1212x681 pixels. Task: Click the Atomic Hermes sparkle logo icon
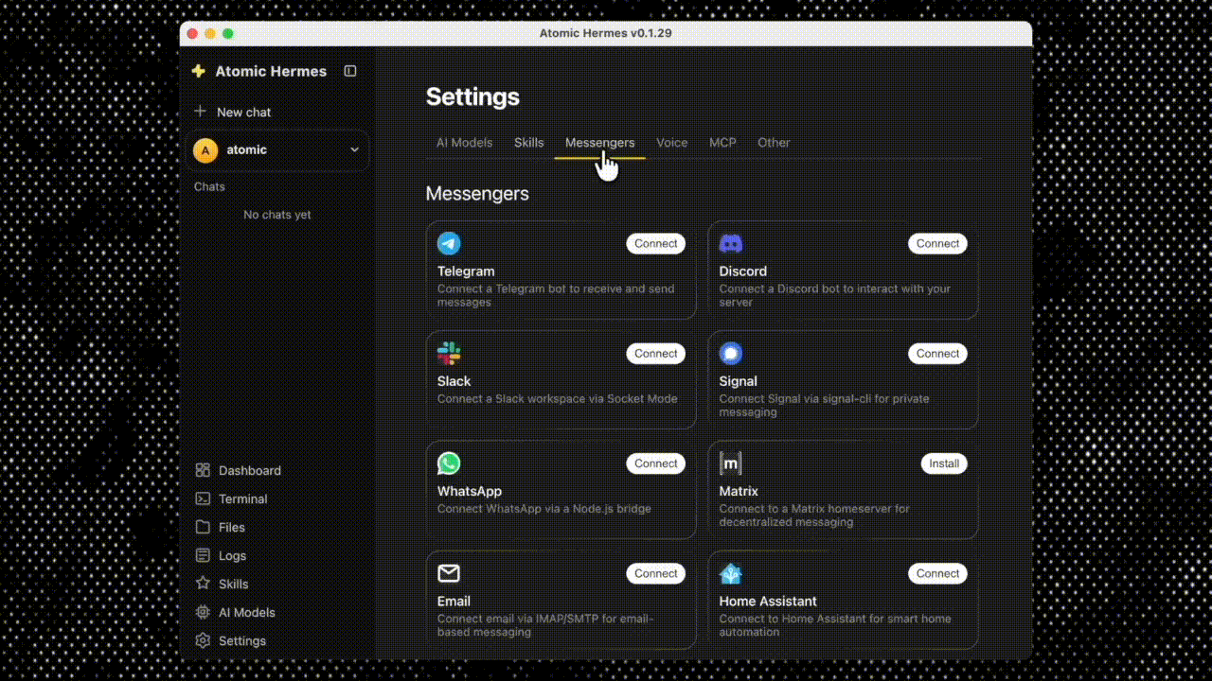coord(198,71)
